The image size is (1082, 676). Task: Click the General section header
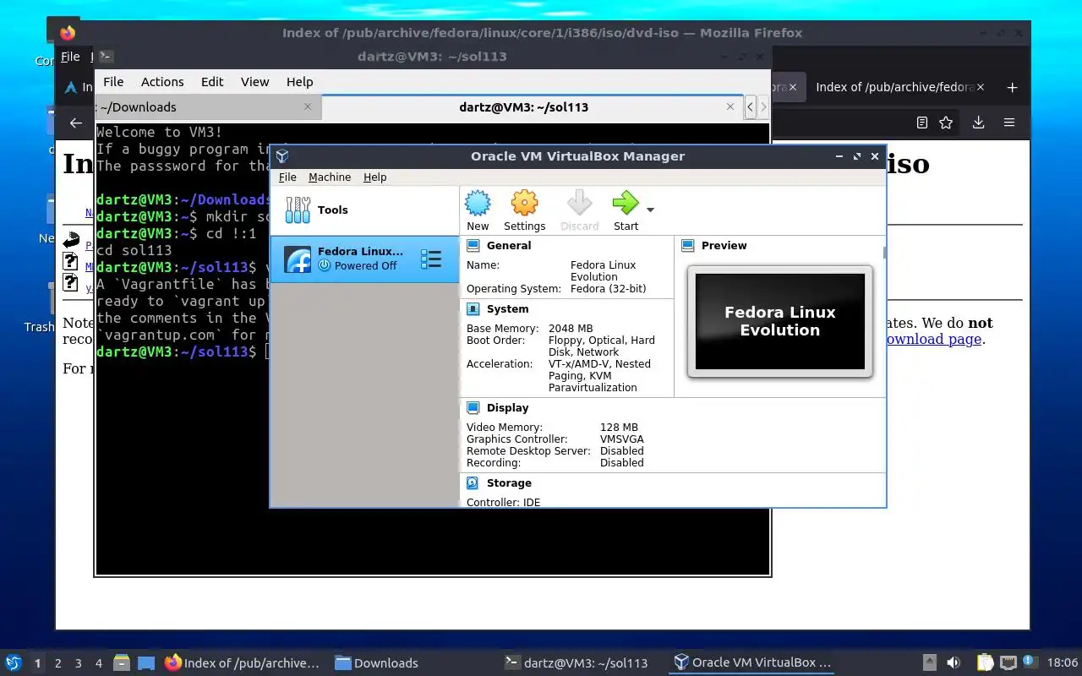click(509, 245)
